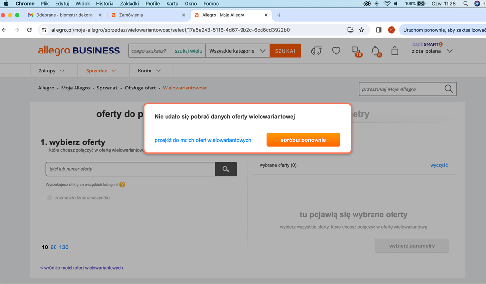Click the Creative Cloud menu bar icon
Viewport: 486px width, 284px height.
pos(367,4)
